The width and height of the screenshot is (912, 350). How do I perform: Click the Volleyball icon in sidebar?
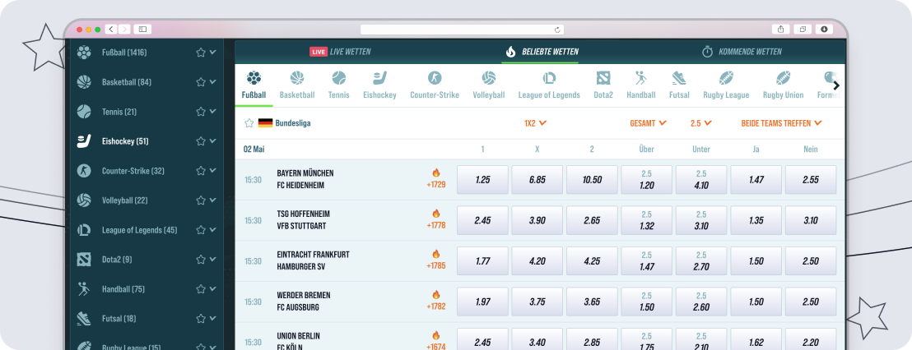[84, 200]
